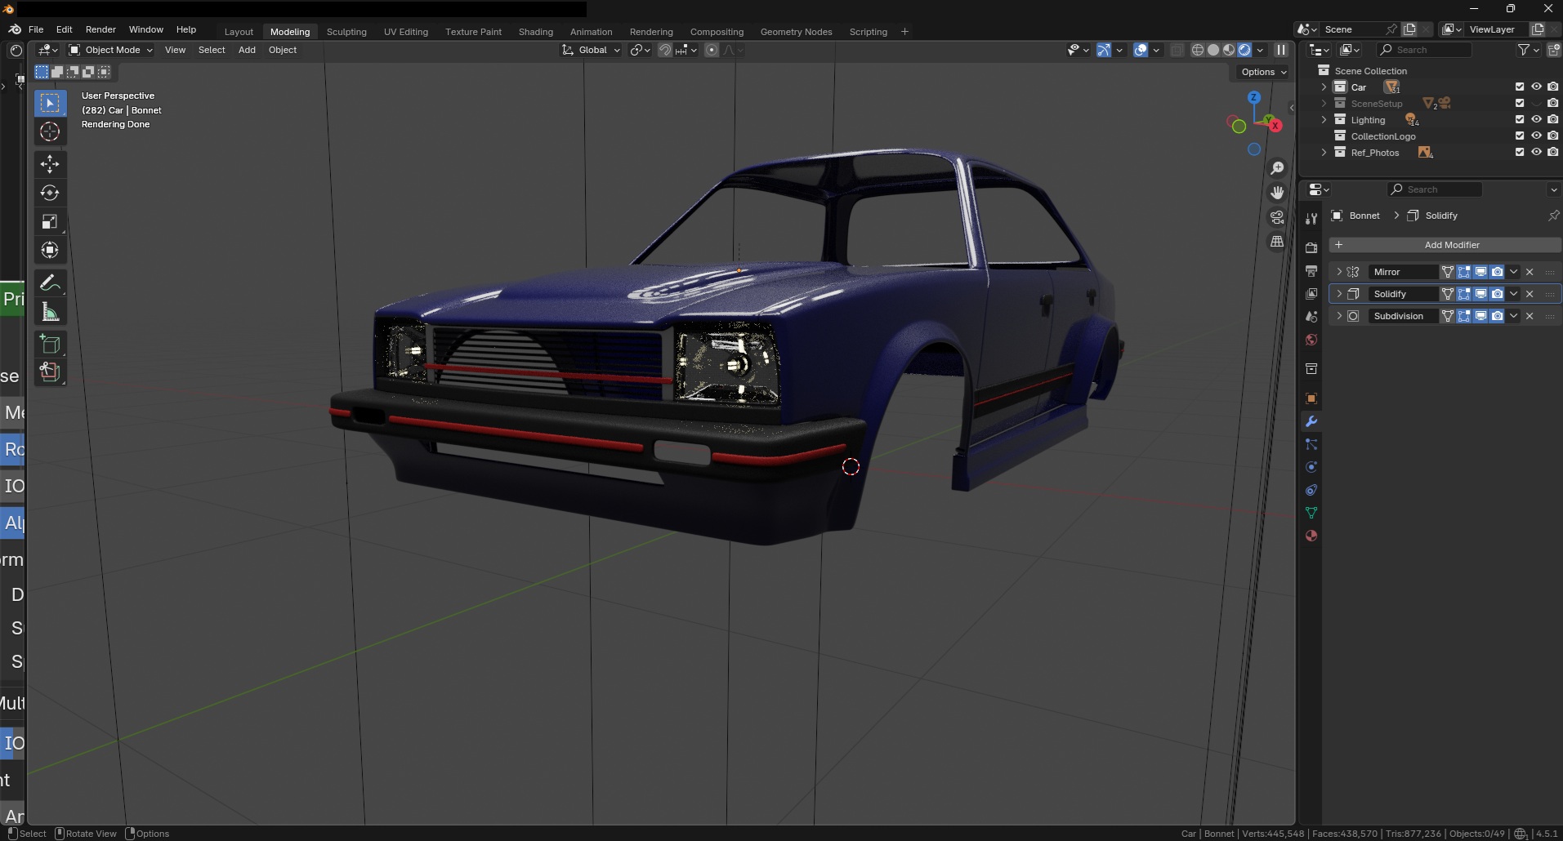This screenshot has height=841, width=1563.
Task: Select the Measure tool
Action: click(x=50, y=312)
